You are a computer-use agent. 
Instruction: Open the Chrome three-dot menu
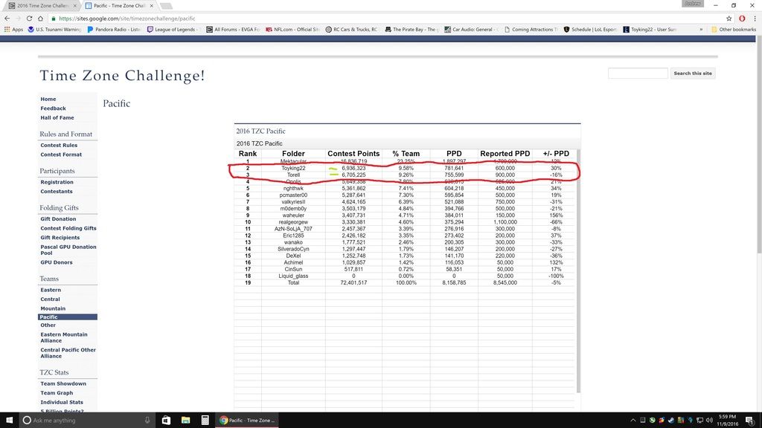click(754, 18)
